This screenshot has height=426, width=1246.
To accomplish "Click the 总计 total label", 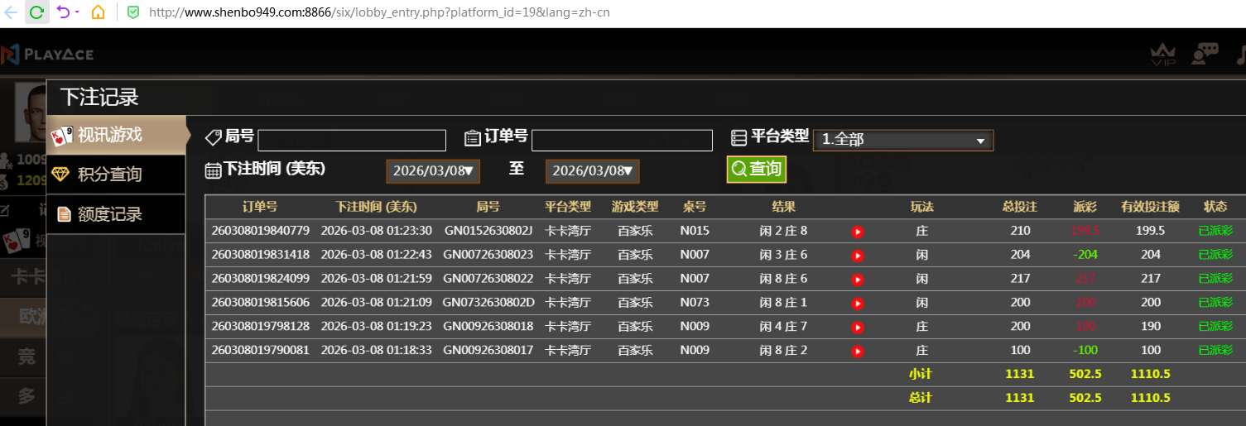I will point(921,398).
